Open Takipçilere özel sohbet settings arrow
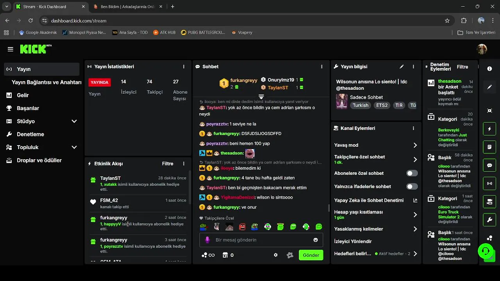Image resolution: width=500 pixels, height=281 pixels. [x=415, y=159]
